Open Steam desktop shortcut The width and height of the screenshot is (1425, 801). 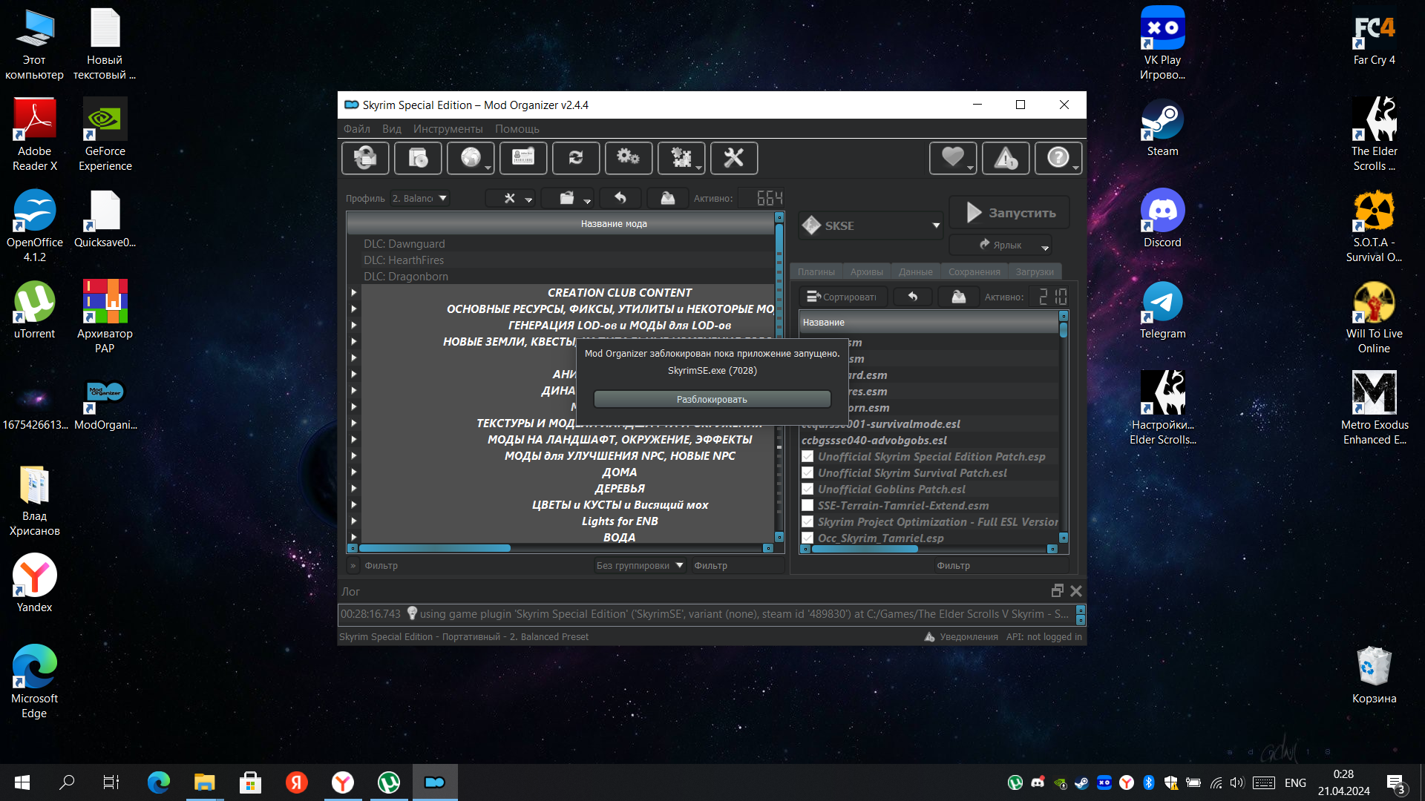pos(1162,128)
